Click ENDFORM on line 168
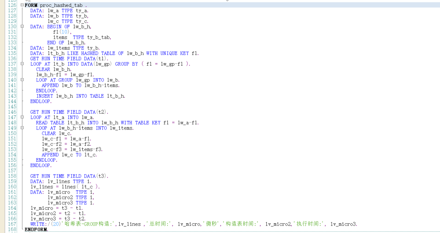Screen dimensions: 440x233 (x=36, y=229)
